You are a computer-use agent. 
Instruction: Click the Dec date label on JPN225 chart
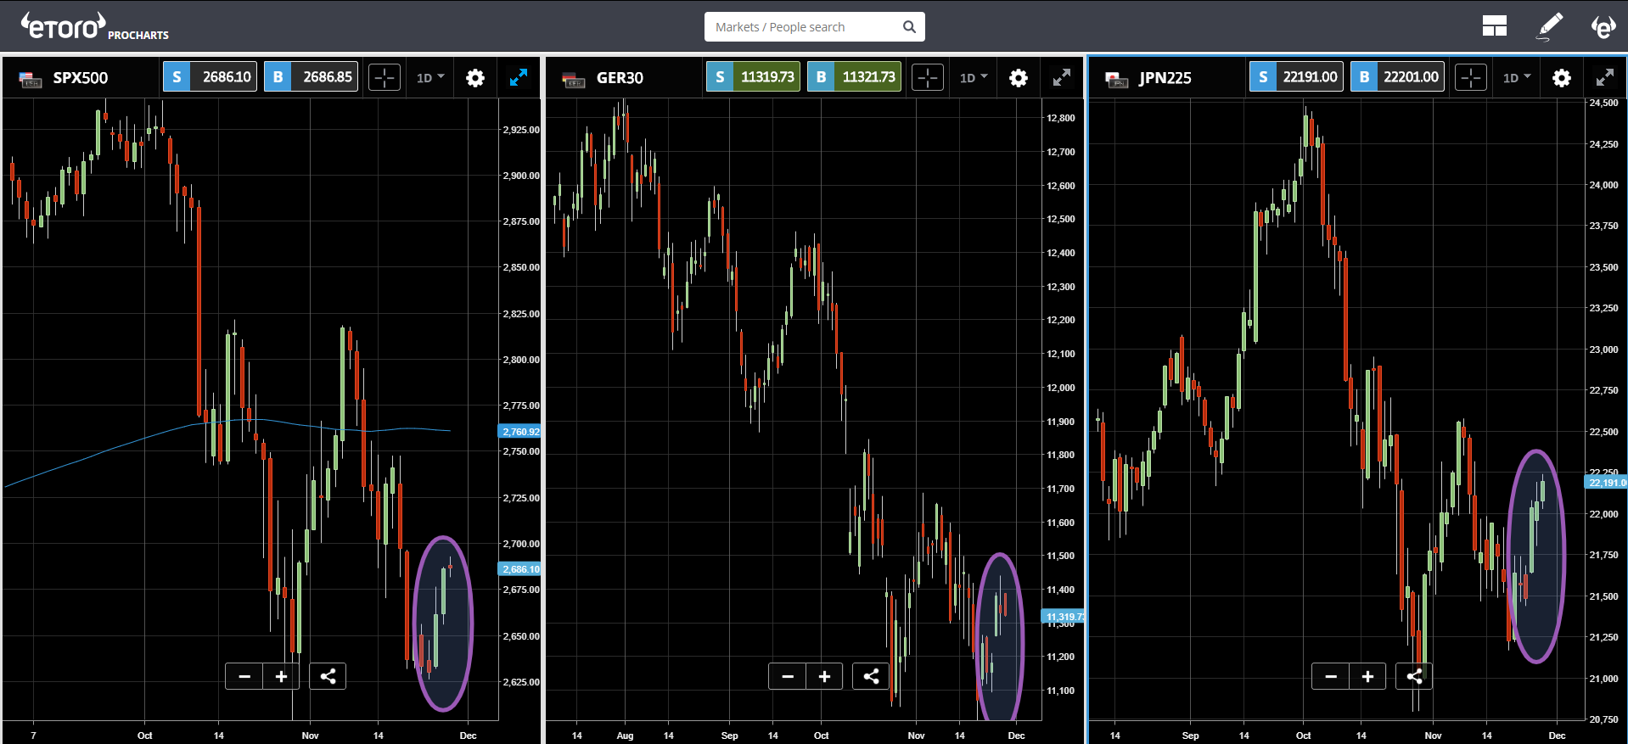coord(1557,736)
